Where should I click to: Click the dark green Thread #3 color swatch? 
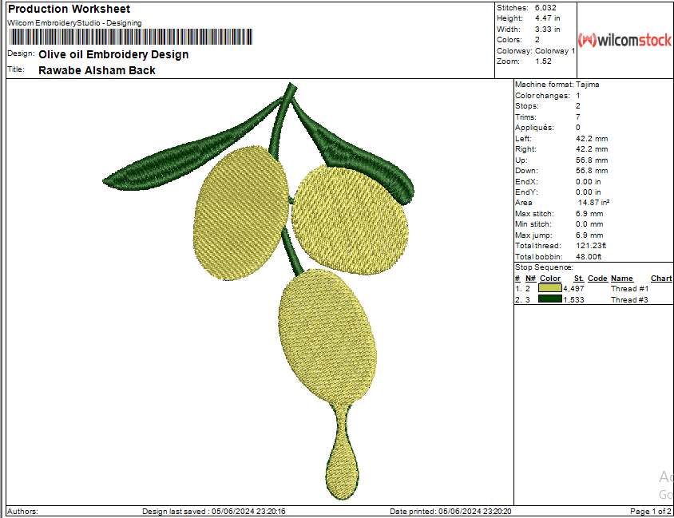[x=550, y=299]
